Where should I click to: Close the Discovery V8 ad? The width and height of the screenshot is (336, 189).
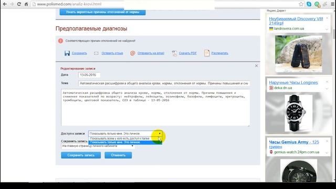327,18
